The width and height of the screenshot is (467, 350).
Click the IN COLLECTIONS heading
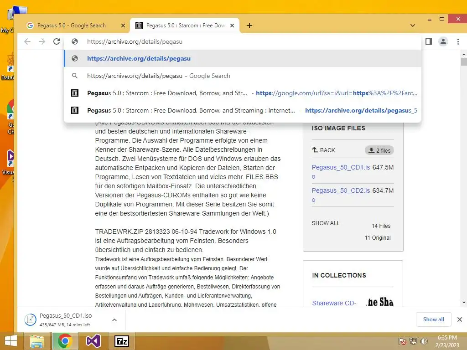[339, 275]
